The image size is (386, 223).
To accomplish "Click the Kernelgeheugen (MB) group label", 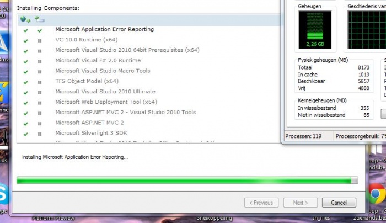I will click(322, 100).
